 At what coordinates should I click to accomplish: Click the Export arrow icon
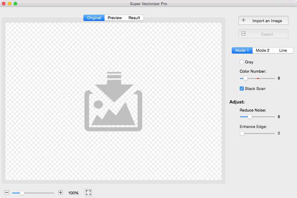coord(244,33)
